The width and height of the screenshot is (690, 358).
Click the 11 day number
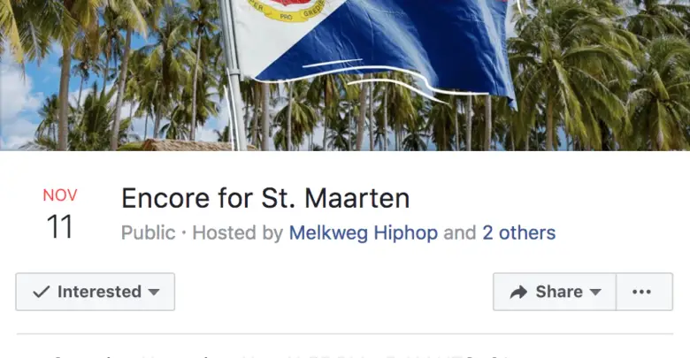[59, 227]
